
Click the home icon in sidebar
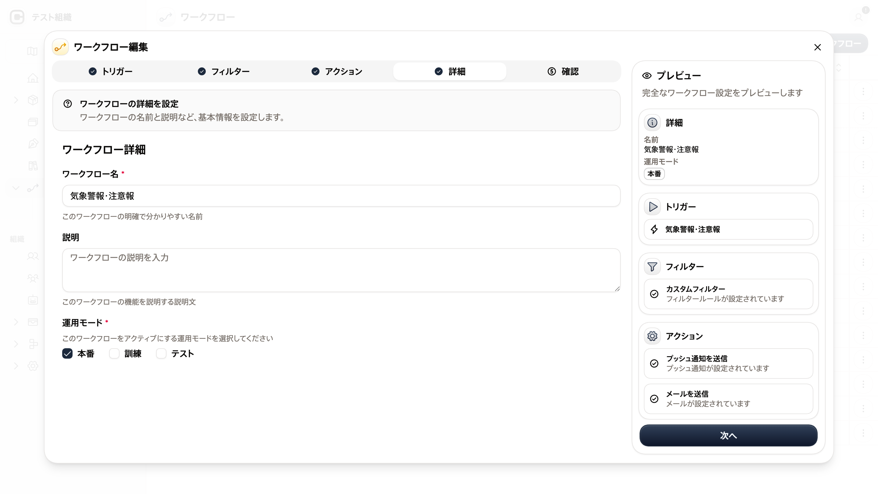pos(33,78)
